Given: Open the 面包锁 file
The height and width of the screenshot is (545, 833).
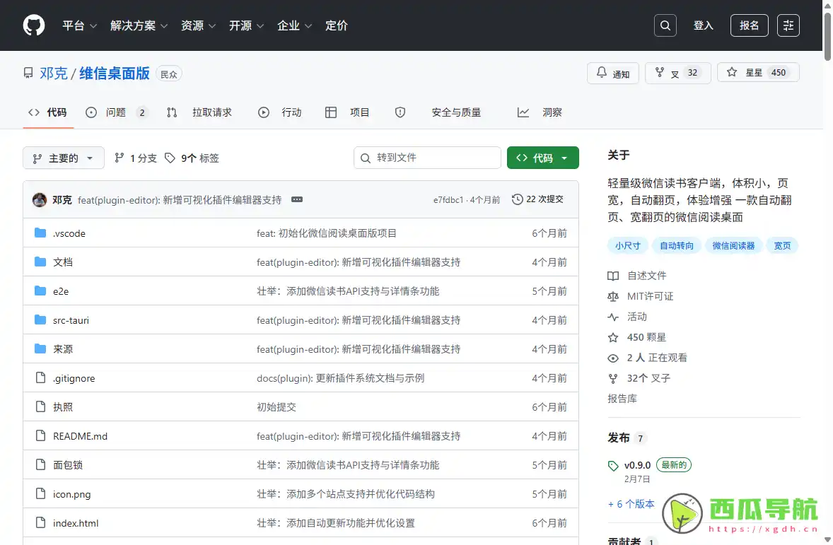Looking at the screenshot, I should click(67, 465).
